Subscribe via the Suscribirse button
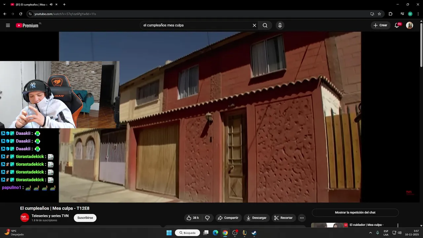 (x=85, y=218)
